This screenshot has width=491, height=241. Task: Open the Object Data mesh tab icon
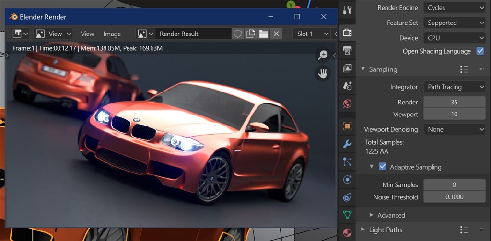pos(347,215)
